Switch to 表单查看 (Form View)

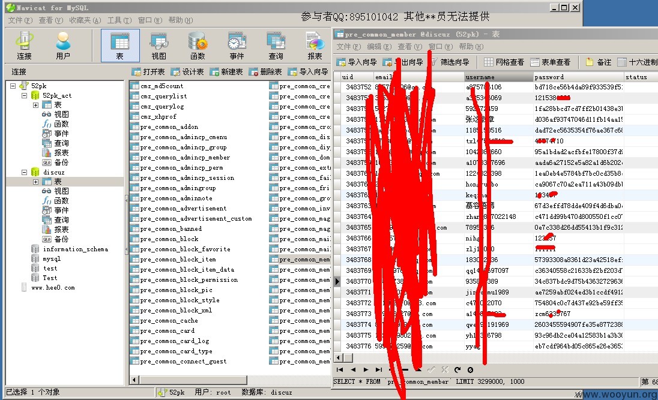click(550, 62)
